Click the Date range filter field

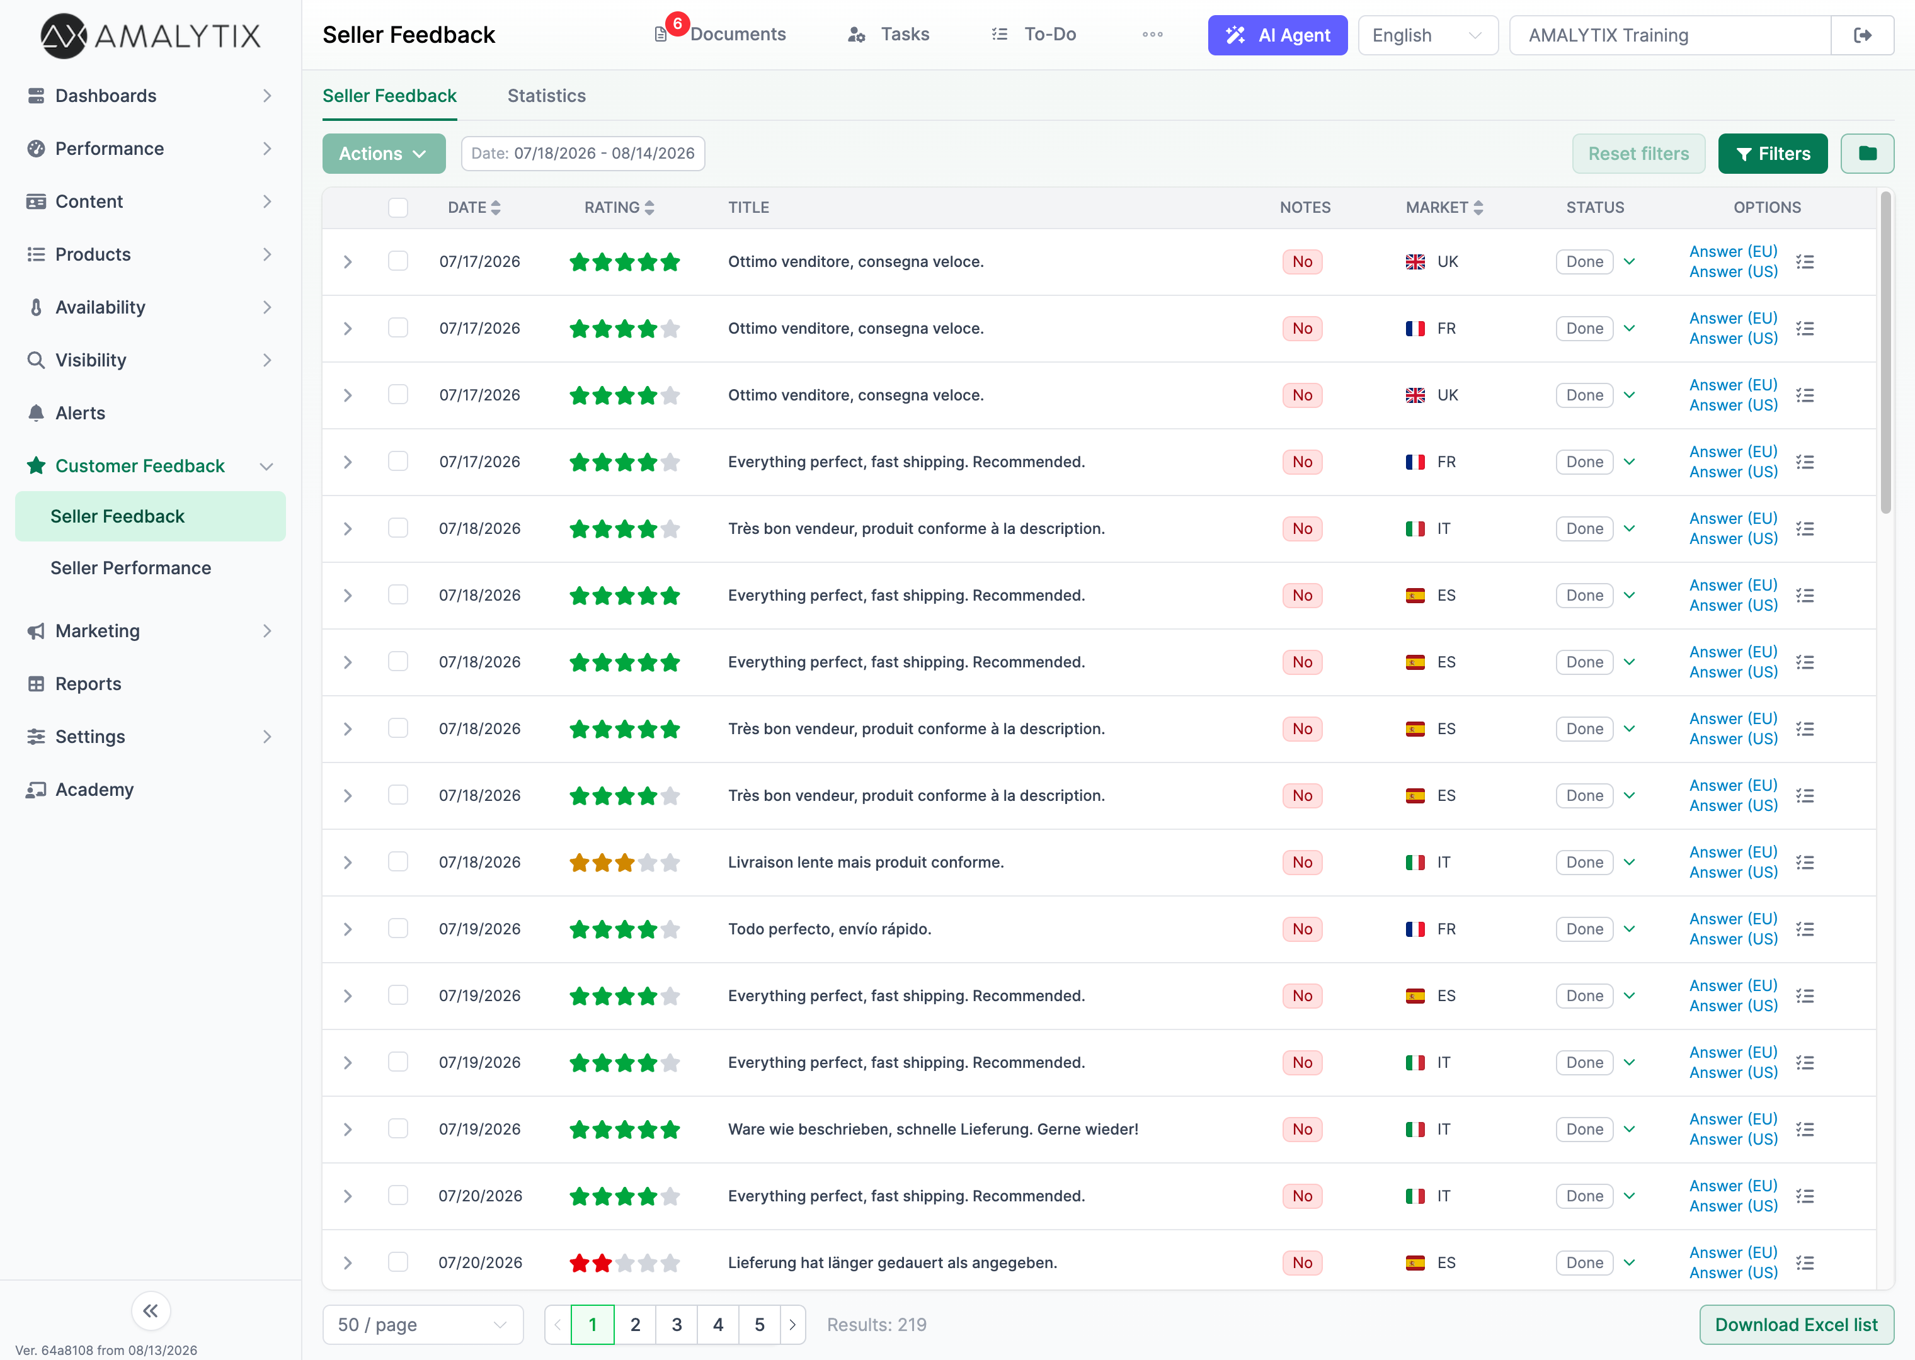[582, 153]
